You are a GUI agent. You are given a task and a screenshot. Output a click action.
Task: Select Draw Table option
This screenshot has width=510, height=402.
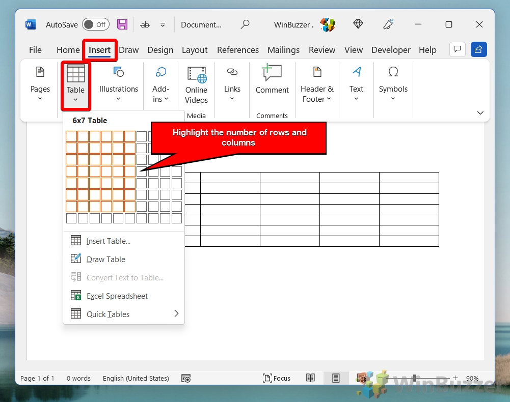[105, 260]
